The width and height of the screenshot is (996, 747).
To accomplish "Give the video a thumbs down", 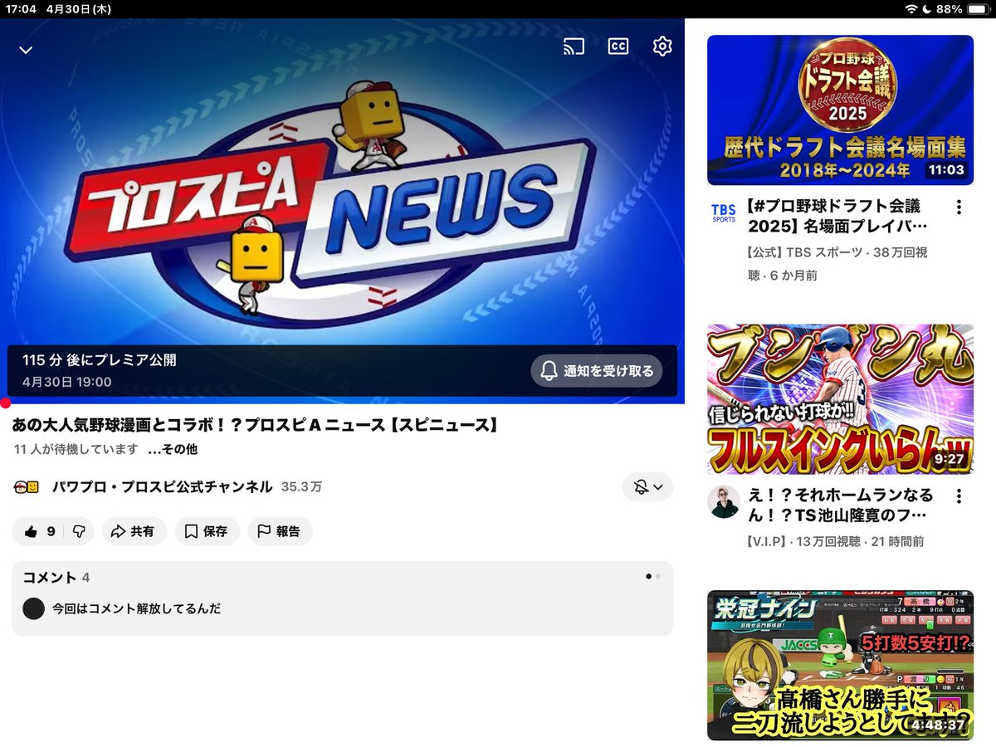I will click(x=81, y=531).
